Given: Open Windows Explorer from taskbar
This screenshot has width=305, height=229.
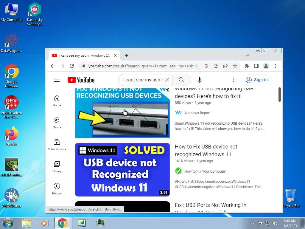Looking at the screenshot, I should pyautogui.click(x=27, y=223).
